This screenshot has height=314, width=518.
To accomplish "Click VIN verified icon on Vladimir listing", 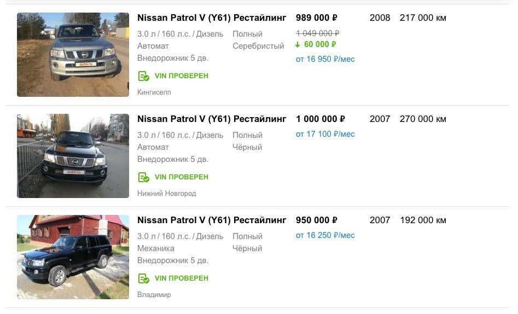I will (x=143, y=278).
